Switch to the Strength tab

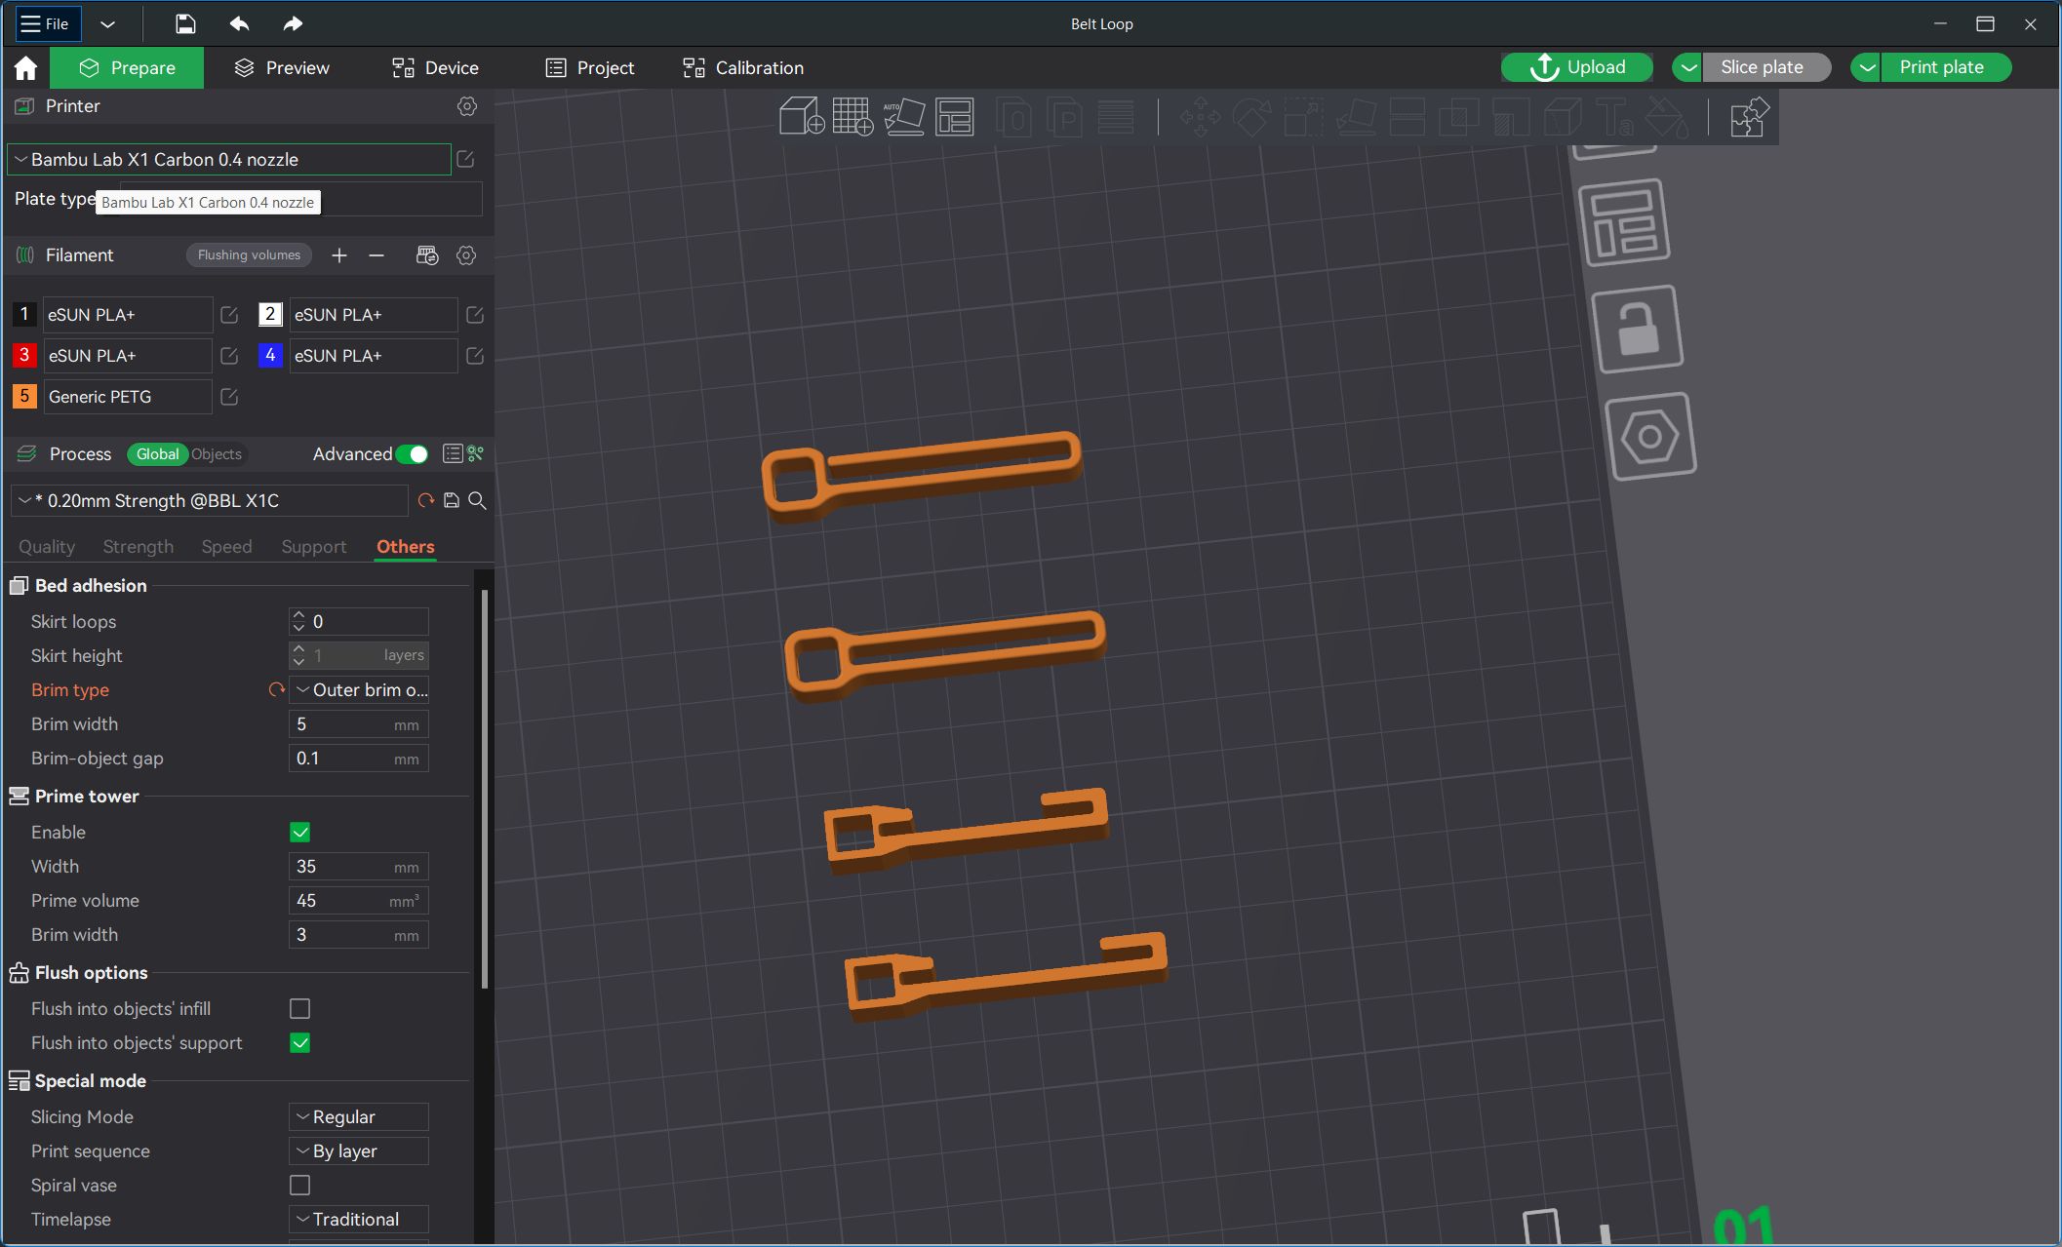pyautogui.click(x=138, y=547)
